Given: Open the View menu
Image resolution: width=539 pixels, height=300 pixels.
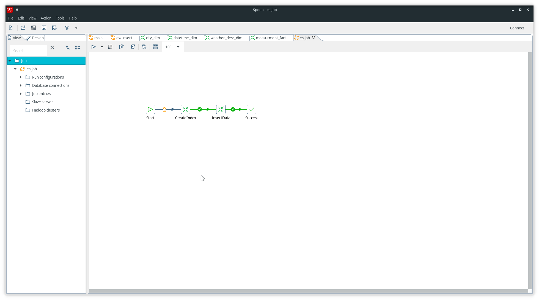Looking at the screenshot, I should point(32,18).
